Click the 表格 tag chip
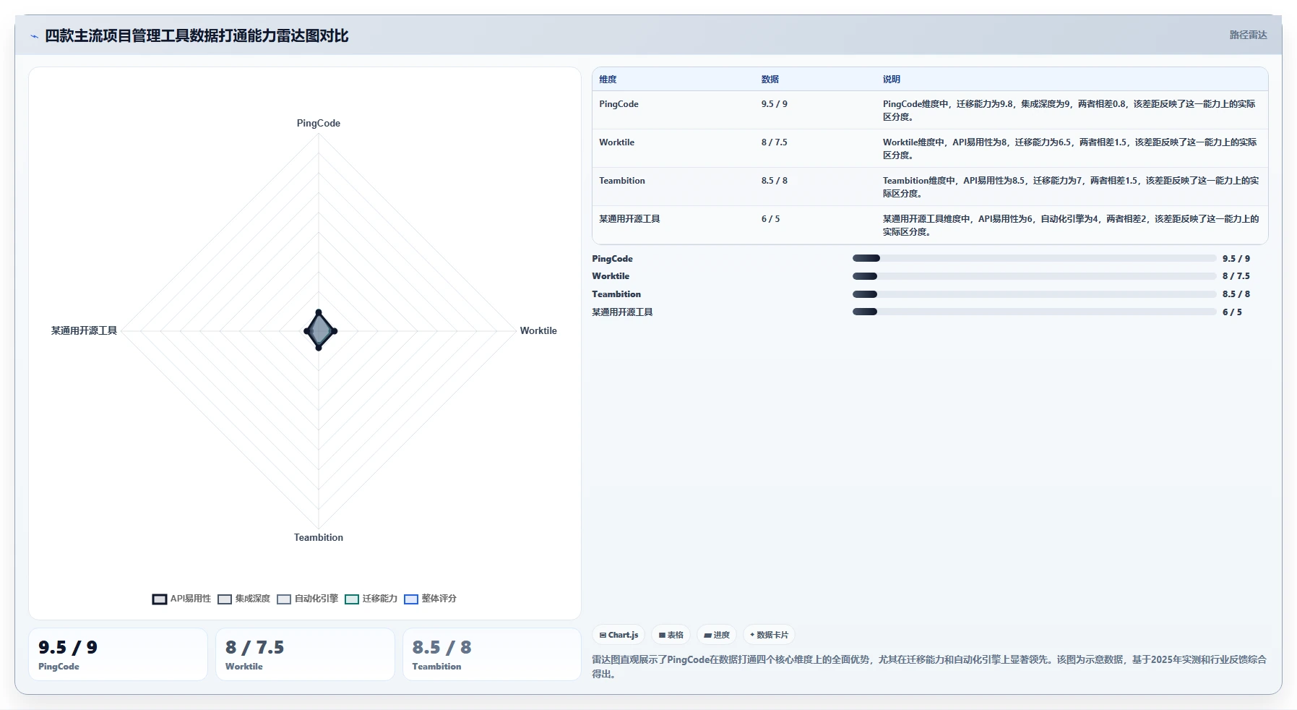Viewport: 1297px width, 710px height. (x=671, y=635)
